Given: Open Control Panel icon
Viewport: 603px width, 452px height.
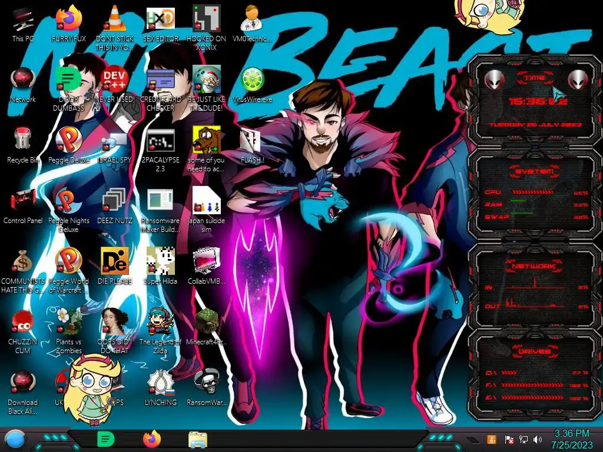Looking at the screenshot, I should click(x=23, y=207).
